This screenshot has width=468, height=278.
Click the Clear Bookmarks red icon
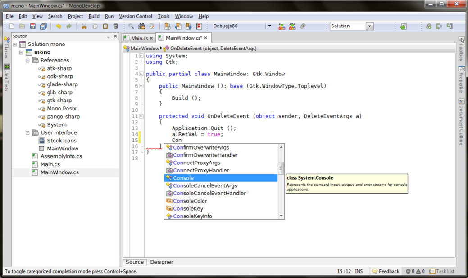(199, 26)
